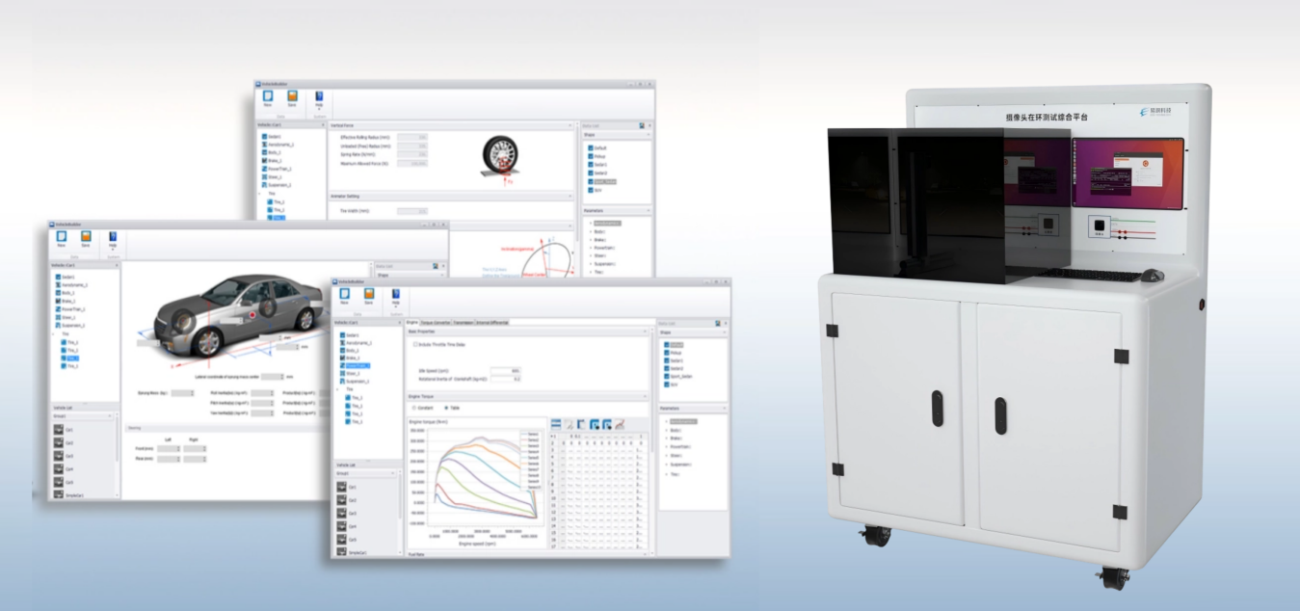
Task: Click the chart icon in torque table toolbar
Action: 621,424
